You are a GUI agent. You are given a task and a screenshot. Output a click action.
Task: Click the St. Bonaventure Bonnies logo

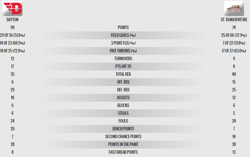[234, 8]
